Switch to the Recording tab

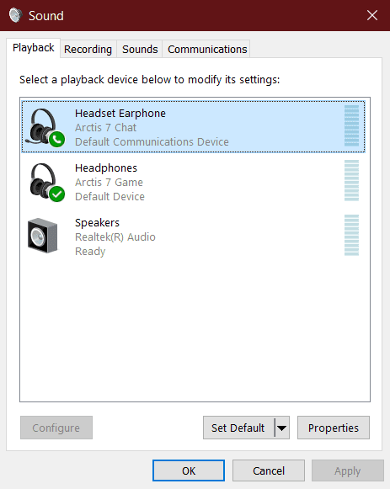[88, 50]
